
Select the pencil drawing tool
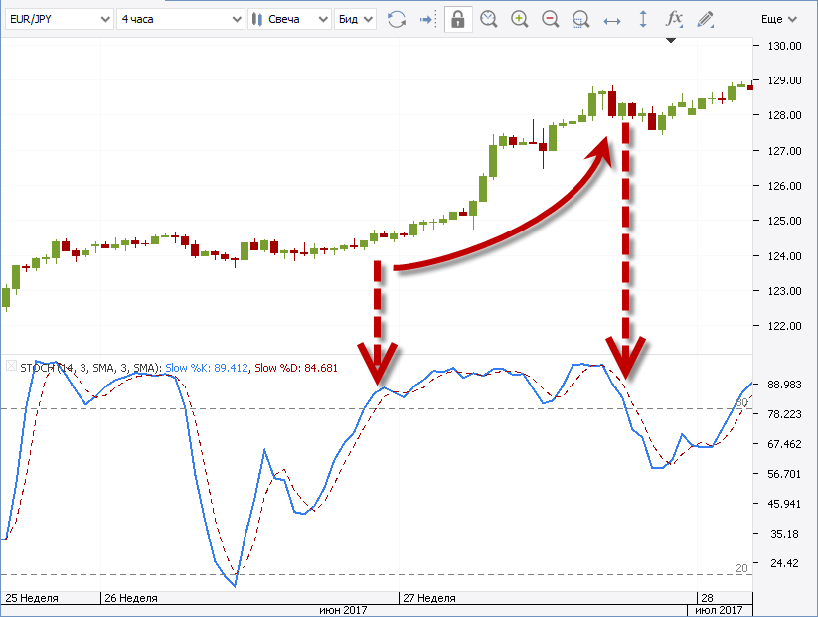[x=705, y=19]
